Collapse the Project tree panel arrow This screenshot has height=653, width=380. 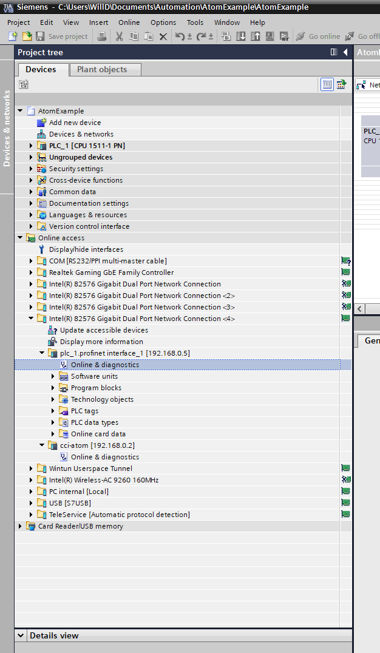click(x=345, y=52)
